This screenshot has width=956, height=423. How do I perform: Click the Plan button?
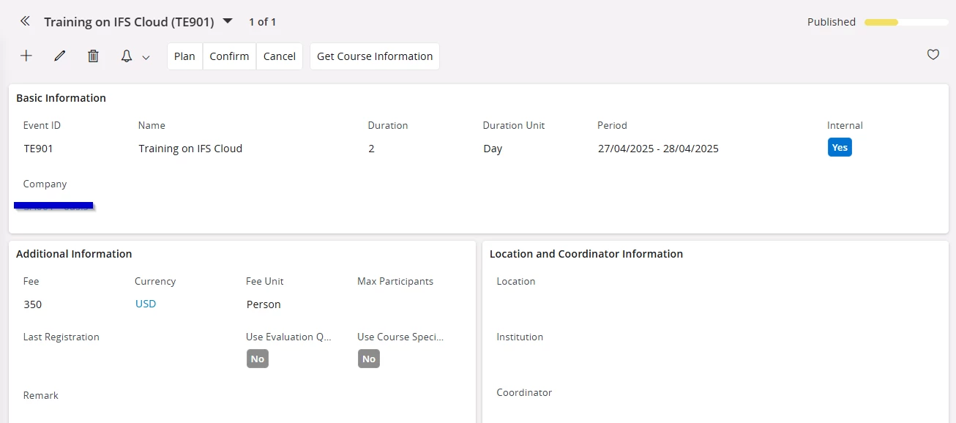click(184, 56)
